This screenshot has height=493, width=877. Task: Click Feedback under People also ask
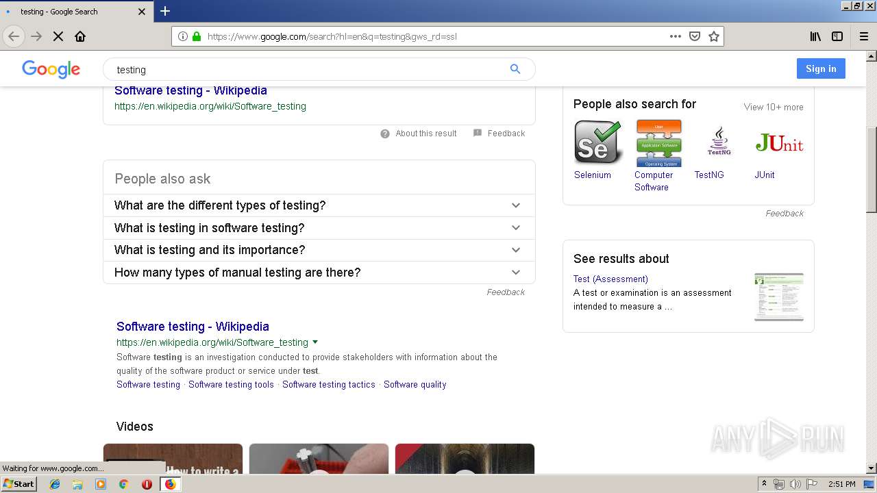(506, 292)
